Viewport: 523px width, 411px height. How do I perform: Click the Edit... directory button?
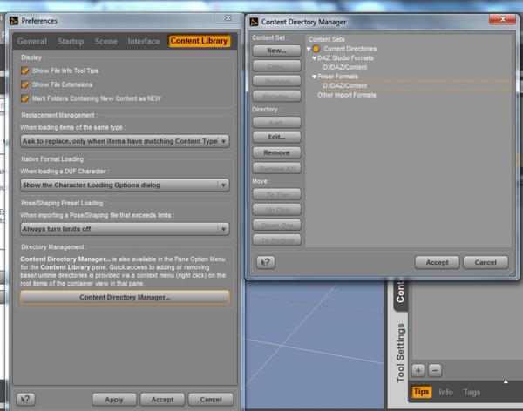[x=276, y=137]
